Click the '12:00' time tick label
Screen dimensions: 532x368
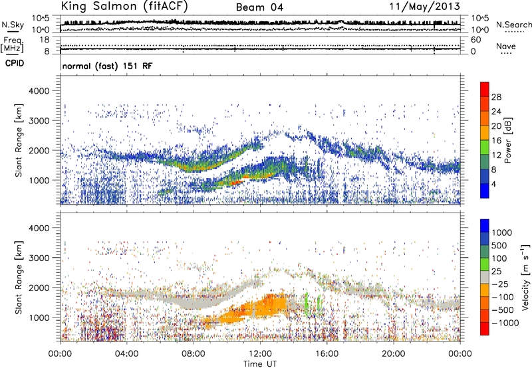[x=260, y=354]
